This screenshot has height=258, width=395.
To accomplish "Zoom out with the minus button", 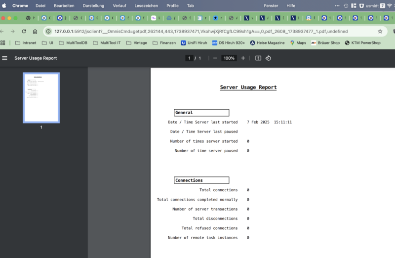I will coord(215,58).
